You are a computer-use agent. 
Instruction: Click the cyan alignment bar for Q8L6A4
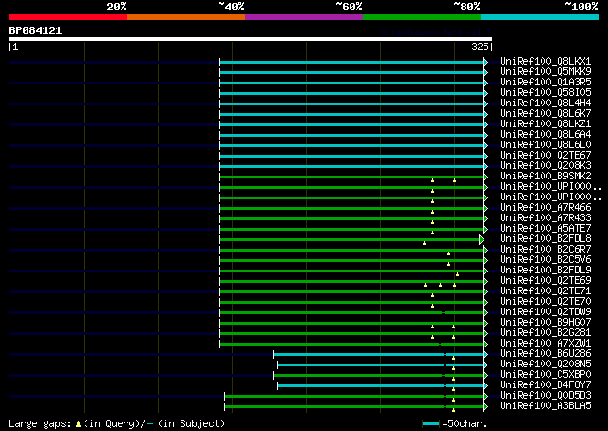coord(351,134)
